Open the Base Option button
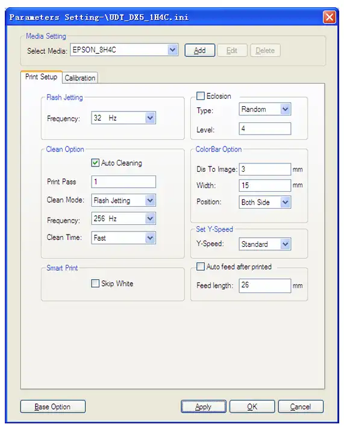 53,406
